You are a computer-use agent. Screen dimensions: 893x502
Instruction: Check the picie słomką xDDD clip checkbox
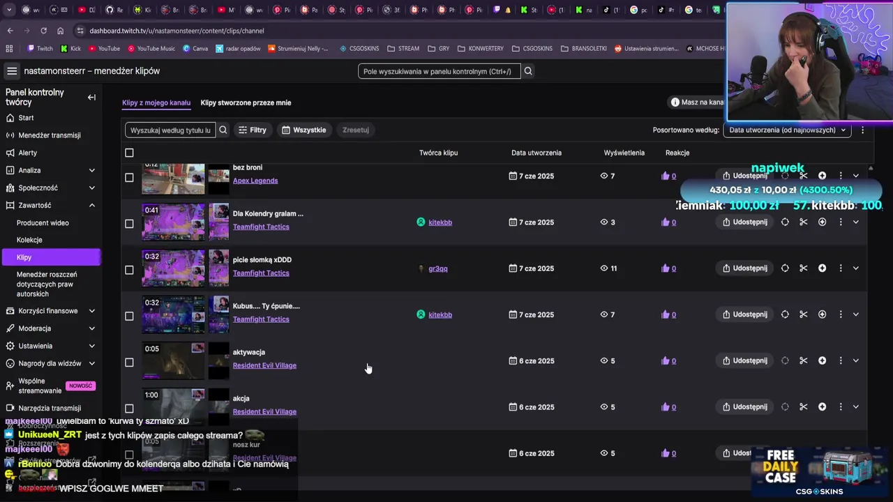pyautogui.click(x=129, y=270)
